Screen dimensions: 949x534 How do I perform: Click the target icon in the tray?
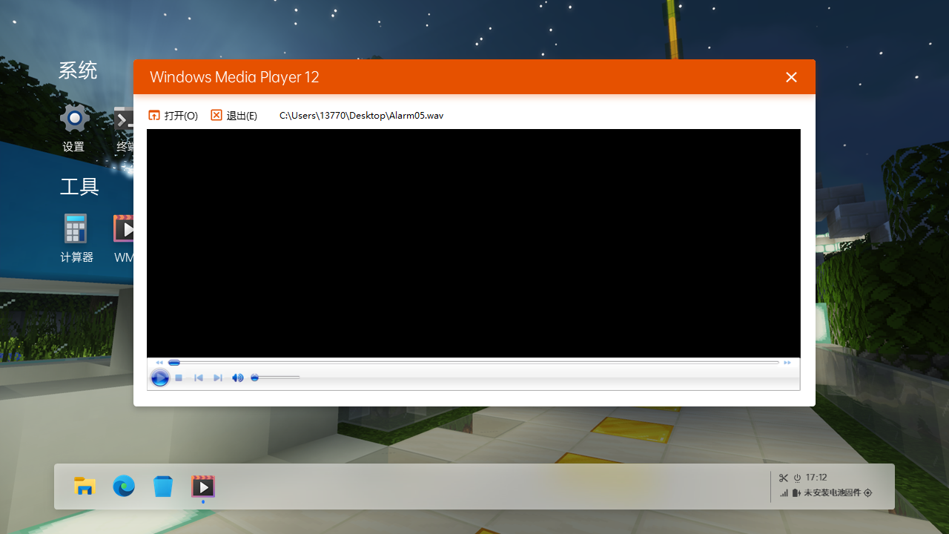[x=868, y=492]
